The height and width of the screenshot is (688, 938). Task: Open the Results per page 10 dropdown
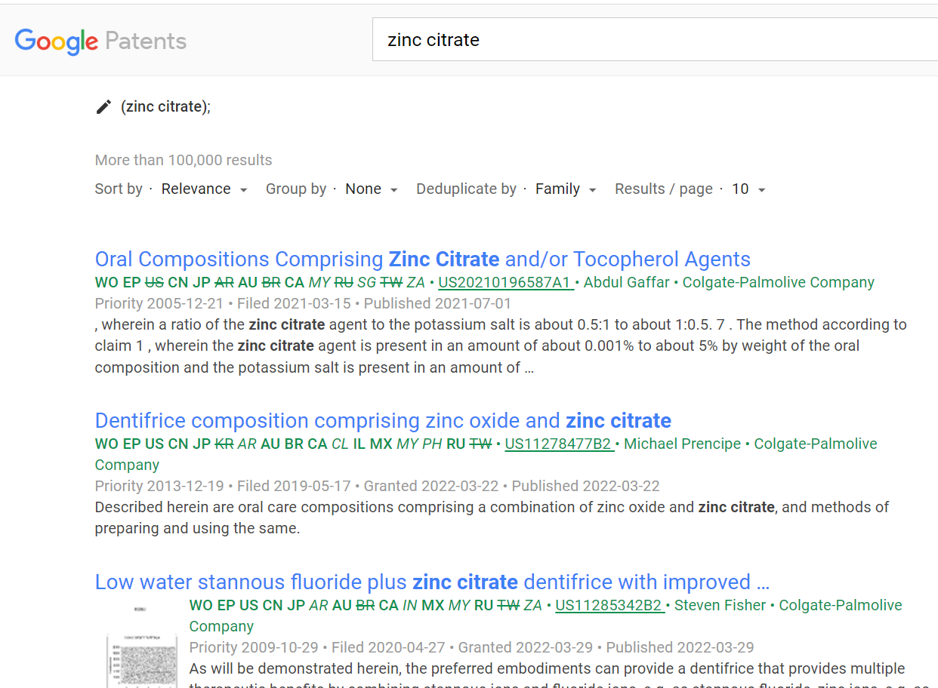coord(749,189)
